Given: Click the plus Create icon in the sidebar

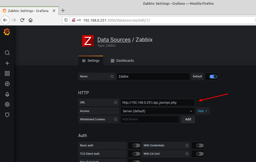Looking at the screenshot, I should [7, 63].
